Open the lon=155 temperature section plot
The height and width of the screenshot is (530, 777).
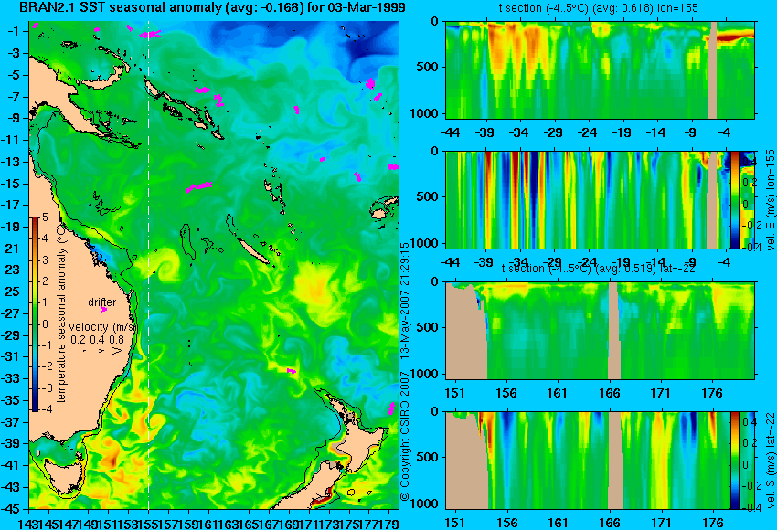[600, 69]
